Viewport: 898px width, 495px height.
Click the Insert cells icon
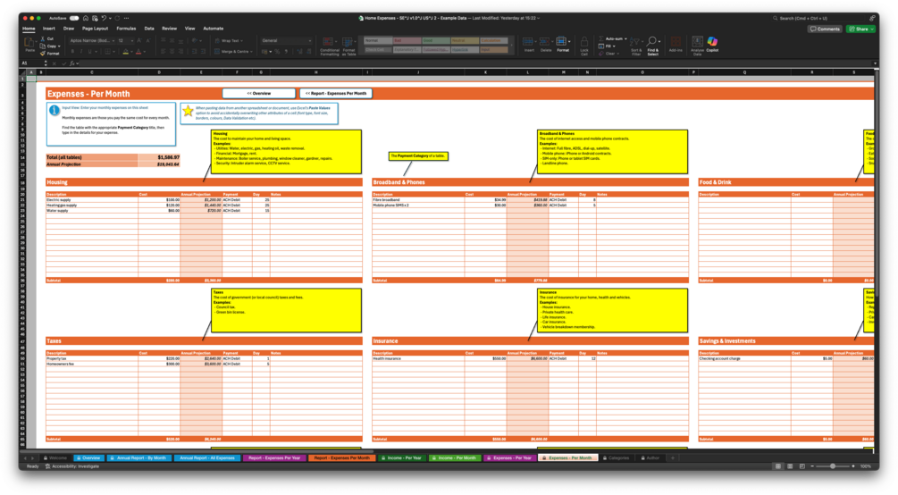[x=529, y=41]
